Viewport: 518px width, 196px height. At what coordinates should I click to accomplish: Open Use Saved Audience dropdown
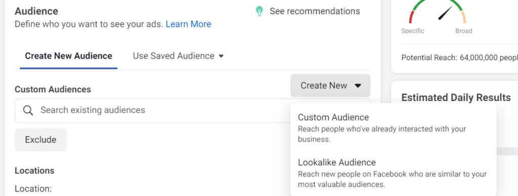pos(179,56)
